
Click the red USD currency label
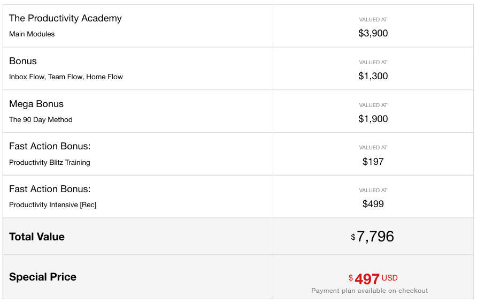pos(390,278)
